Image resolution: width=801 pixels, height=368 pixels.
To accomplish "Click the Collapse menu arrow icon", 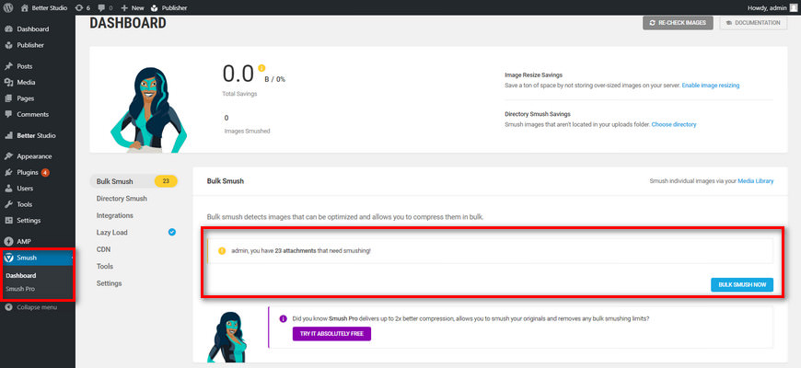I will click(x=8, y=307).
